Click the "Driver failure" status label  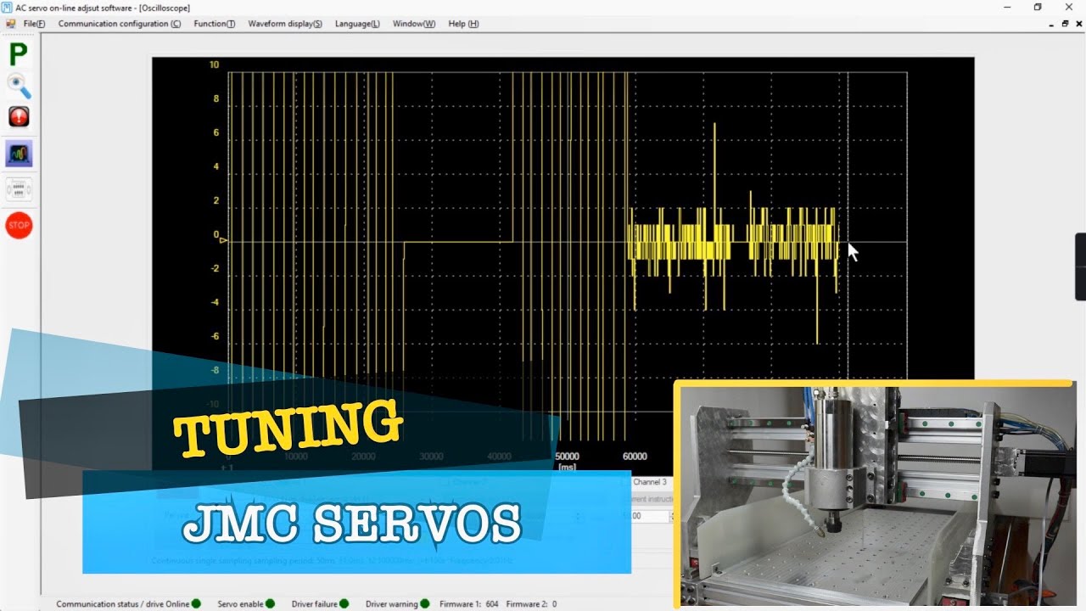pos(315,604)
